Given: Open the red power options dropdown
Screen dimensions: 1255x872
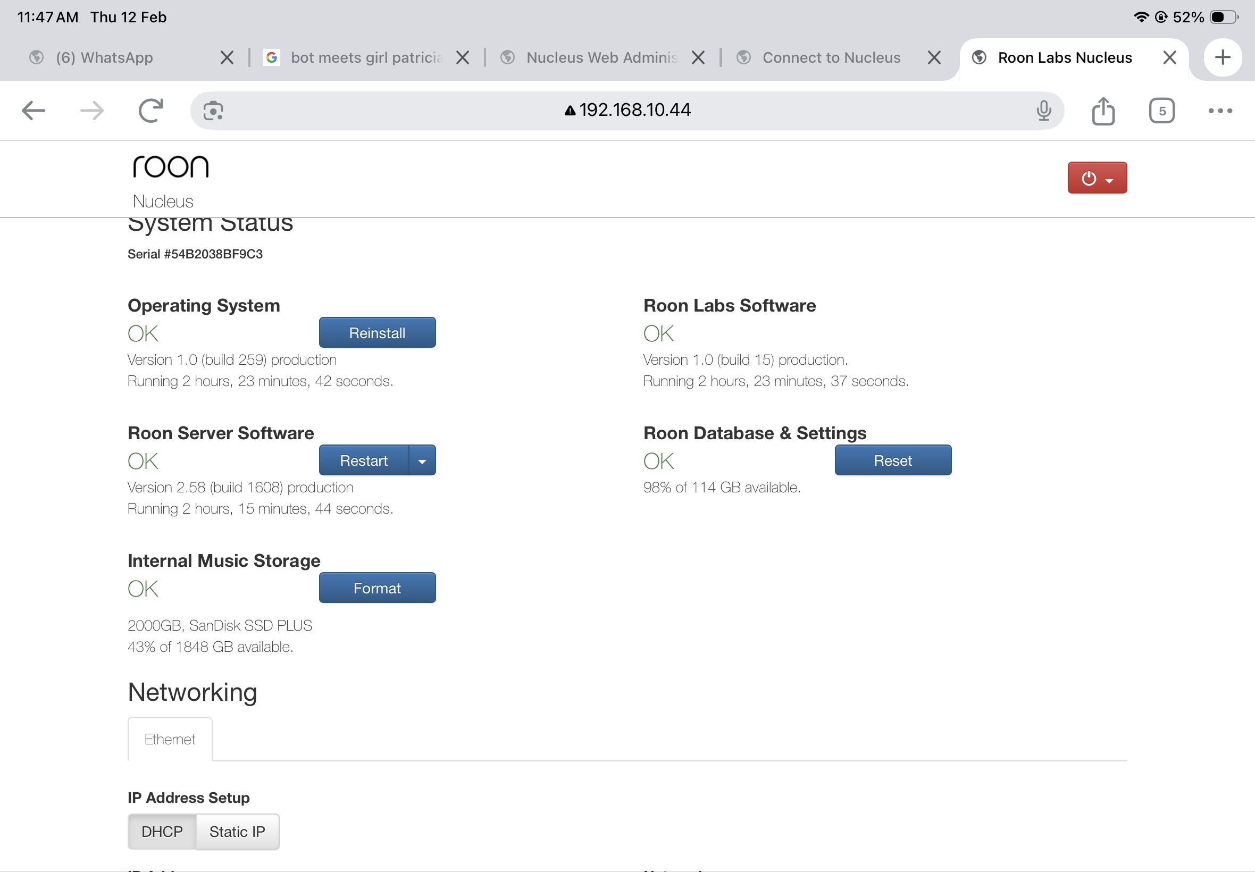Looking at the screenshot, I should [x=1097, y=178].
